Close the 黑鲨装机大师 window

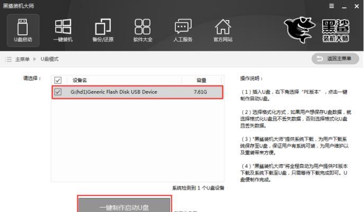pos(357,6)
